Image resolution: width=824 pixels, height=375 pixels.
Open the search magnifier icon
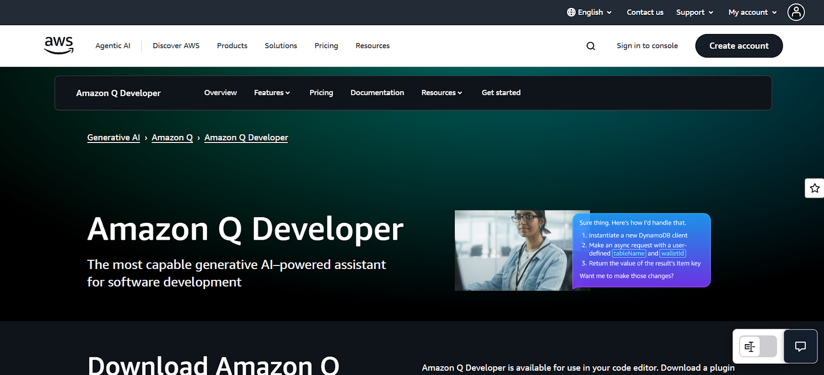coord(591,46)
